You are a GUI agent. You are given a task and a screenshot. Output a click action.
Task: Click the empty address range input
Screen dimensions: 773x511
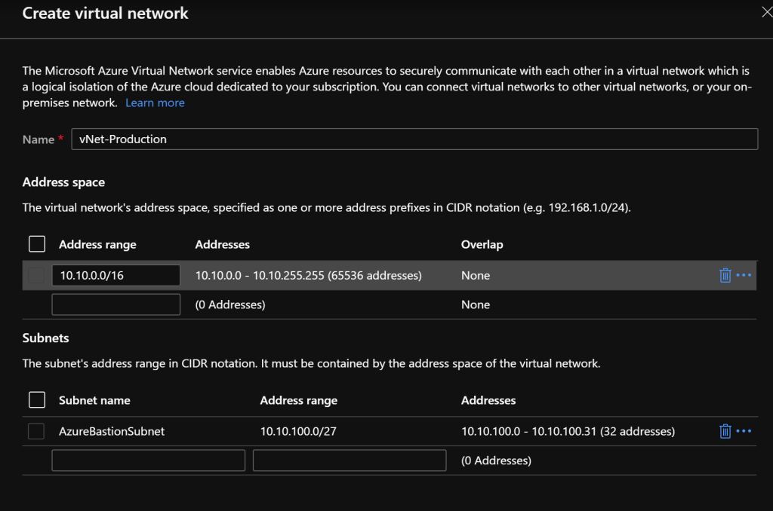115,304
